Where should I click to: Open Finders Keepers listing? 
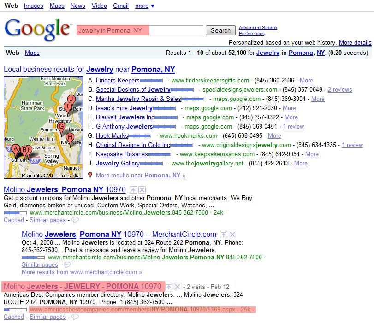point(118,81)
